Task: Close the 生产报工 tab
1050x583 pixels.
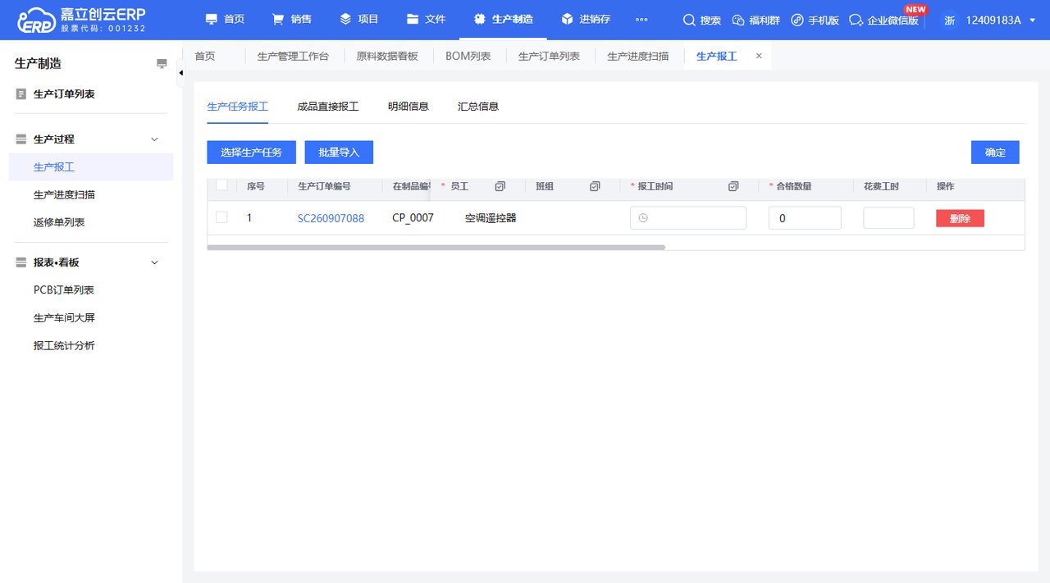Action: tap(759, 56)
